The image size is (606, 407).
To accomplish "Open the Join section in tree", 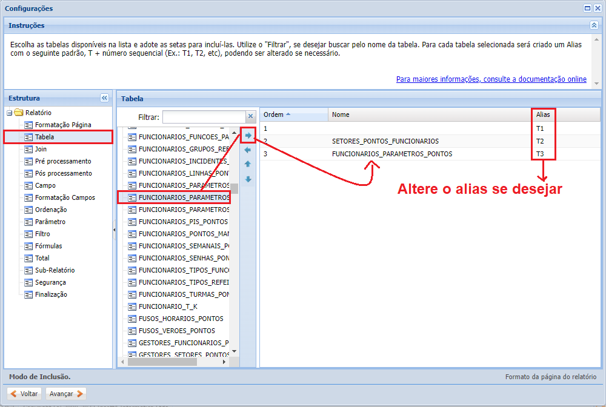I will [41, 149].
